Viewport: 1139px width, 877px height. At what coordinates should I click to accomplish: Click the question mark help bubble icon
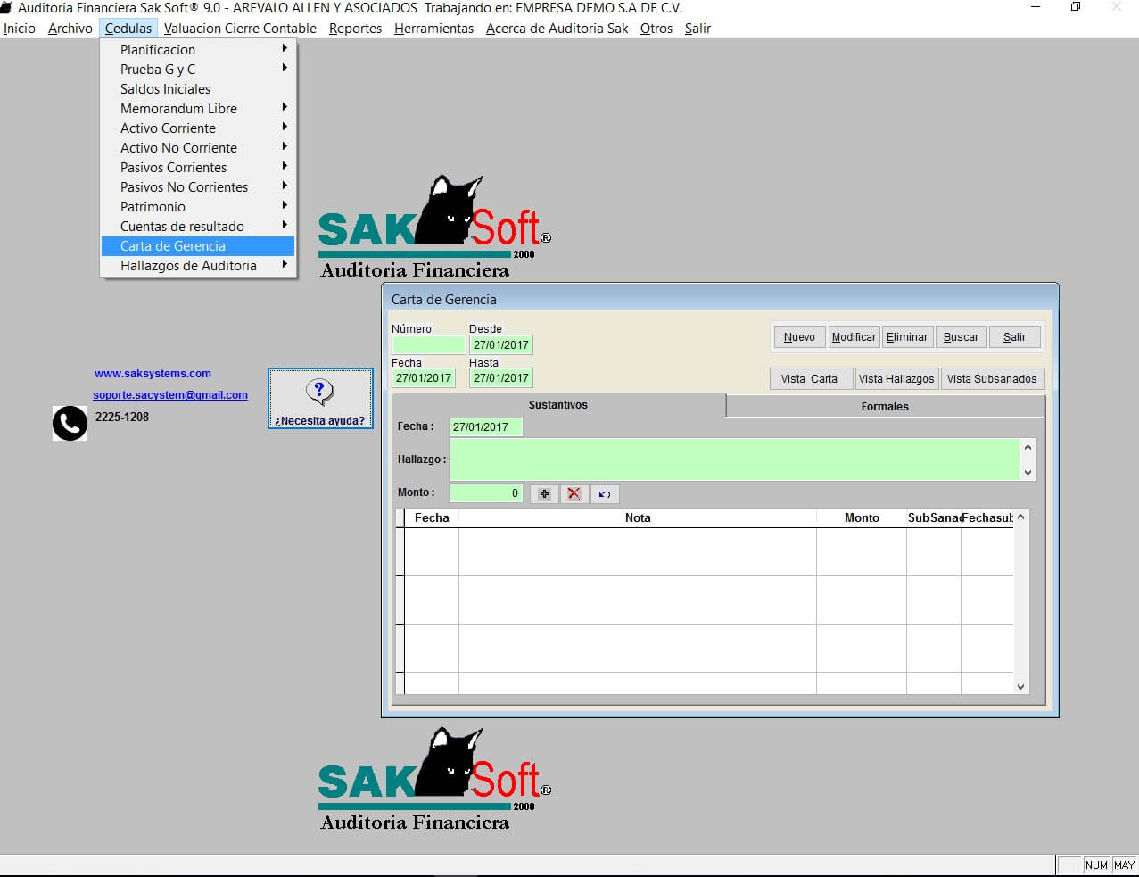319,391
